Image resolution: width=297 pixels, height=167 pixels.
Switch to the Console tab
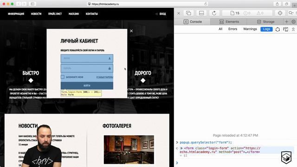pos(193,22)
